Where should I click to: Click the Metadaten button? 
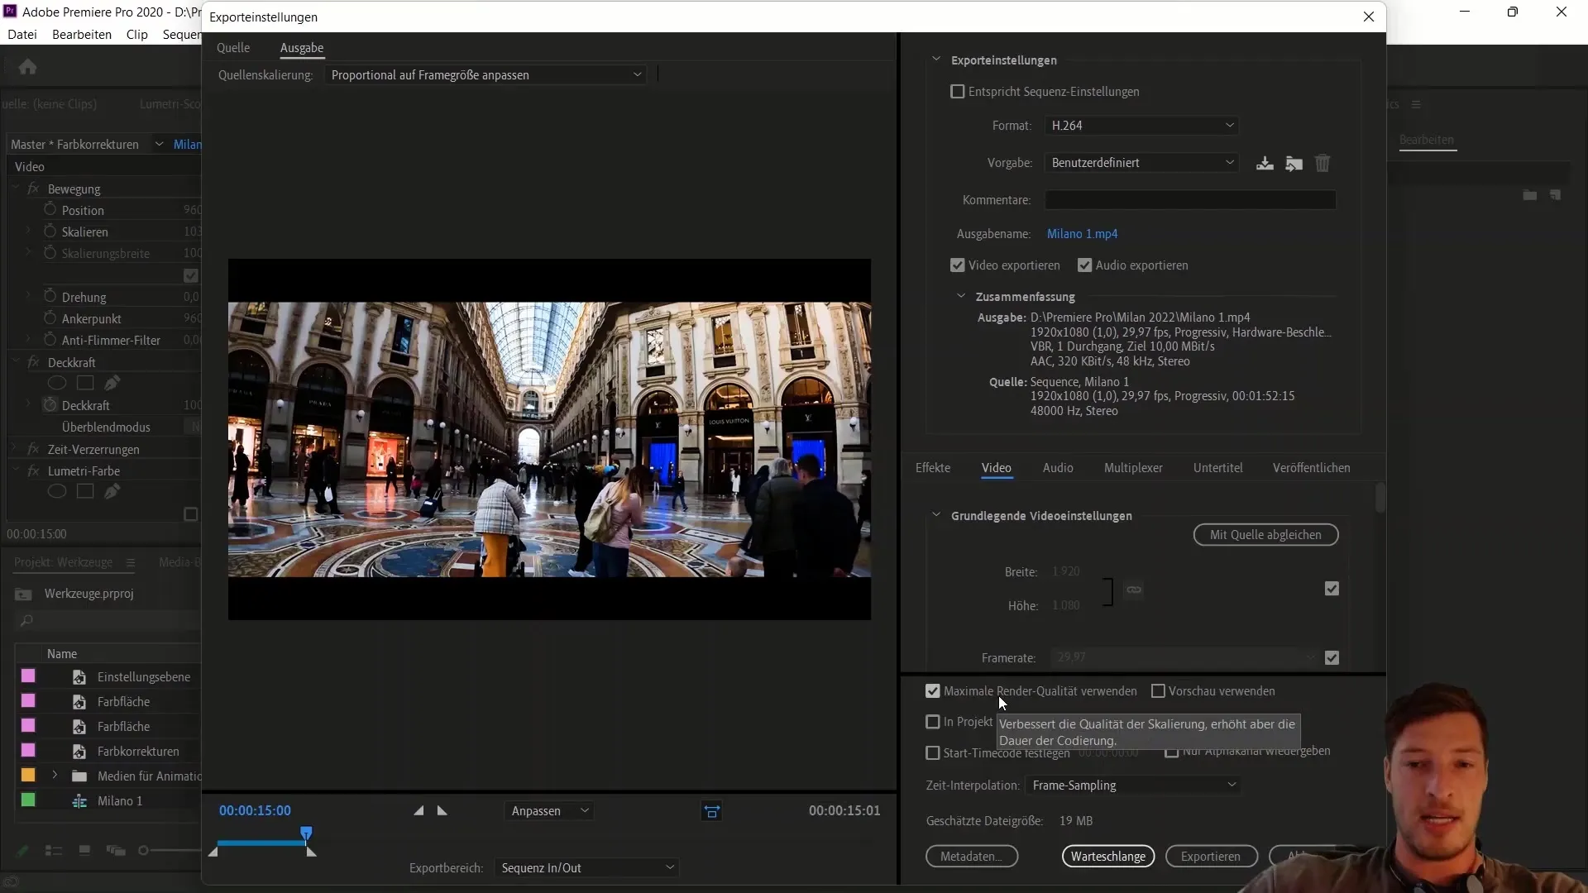click(972, 857)
